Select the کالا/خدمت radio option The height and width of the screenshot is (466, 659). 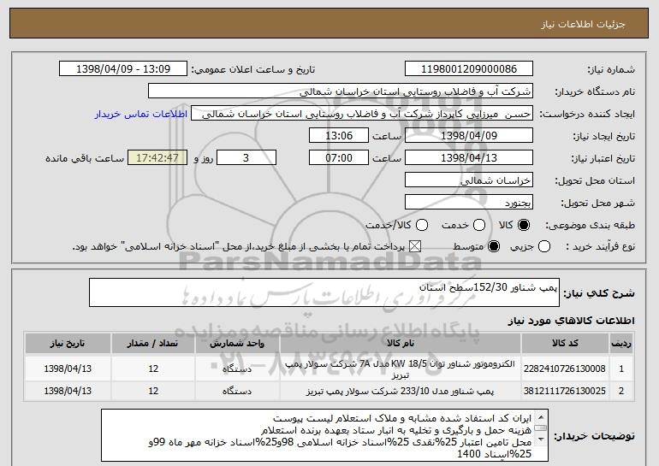[422, 225]
